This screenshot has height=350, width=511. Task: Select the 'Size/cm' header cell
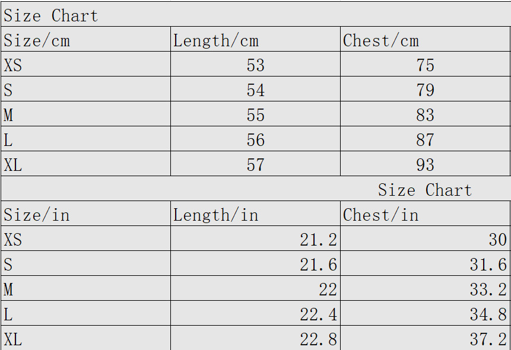(x=37, y=40)
